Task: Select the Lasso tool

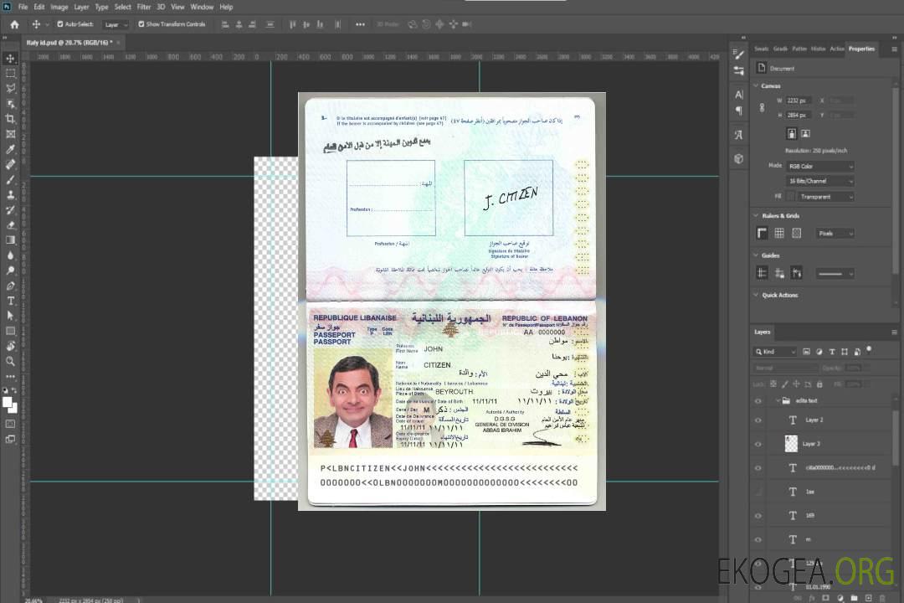Action: (10, 88)
